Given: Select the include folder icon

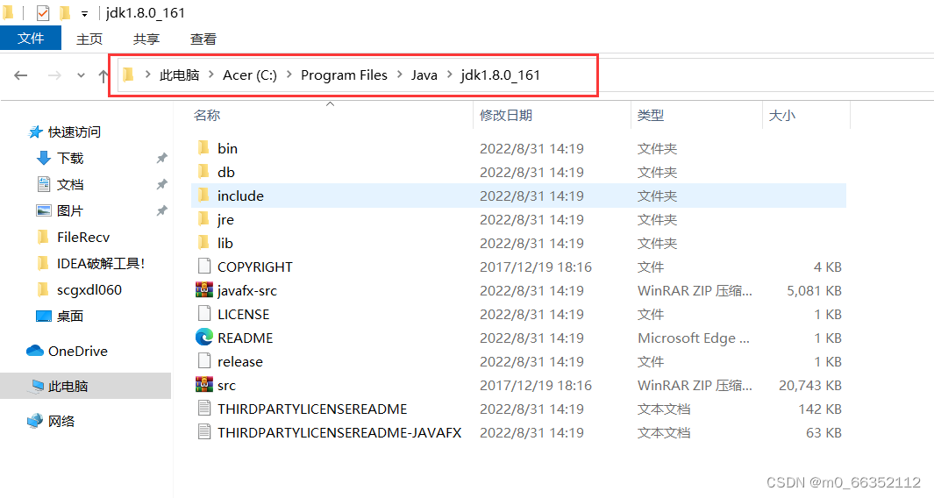Looking at the screenshot, I should tap(203, 196).
